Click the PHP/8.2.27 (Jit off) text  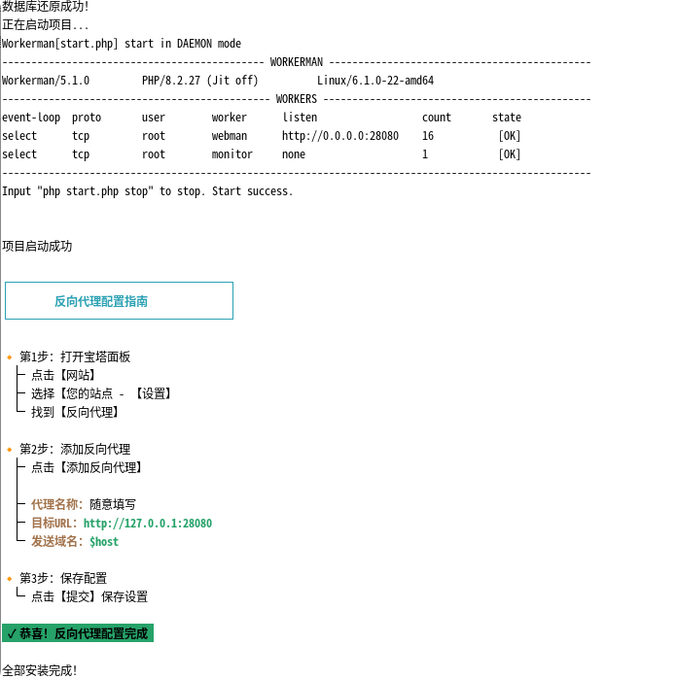click(x=200, y=81)
